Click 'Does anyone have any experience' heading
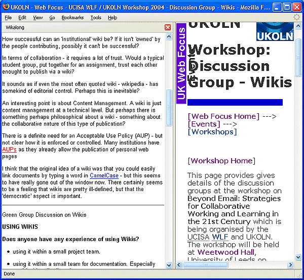This screenshot has width=304, height=280. pos(70,239)
